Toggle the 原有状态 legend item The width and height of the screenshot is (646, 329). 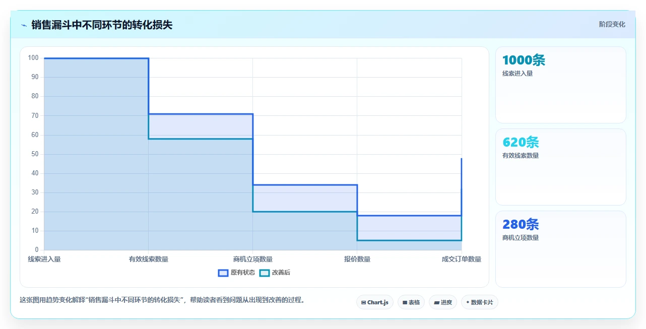(236, 273)
